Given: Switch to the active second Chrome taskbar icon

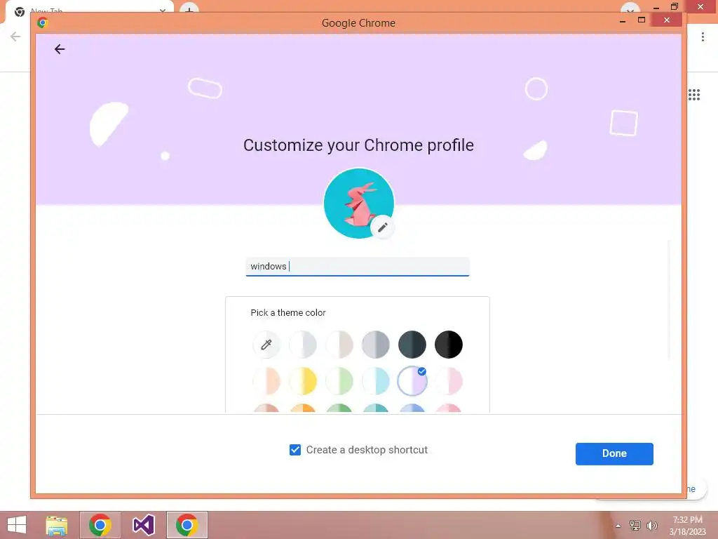Looking at the screenshot, I should click(x=187, y=525).
